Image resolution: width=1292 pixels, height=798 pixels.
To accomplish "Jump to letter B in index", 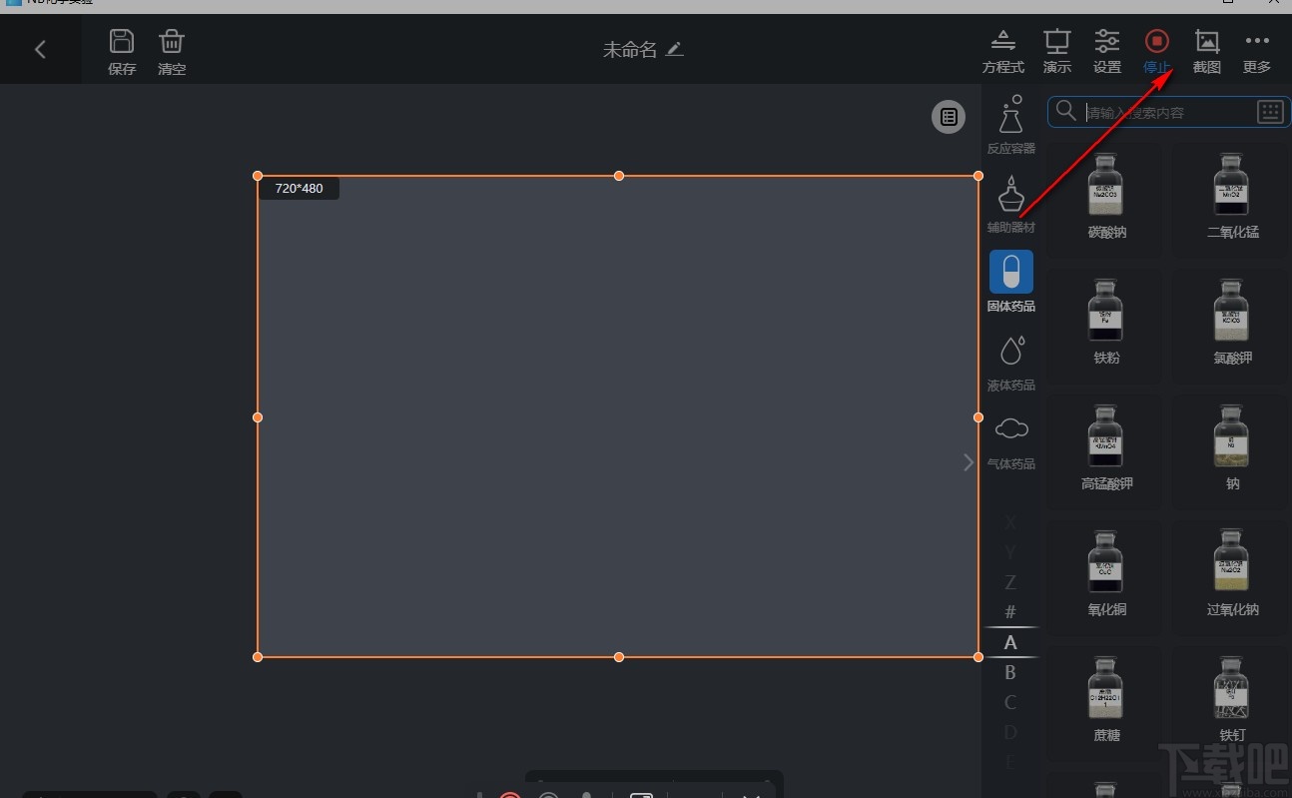I will (x=1010, y=672).
